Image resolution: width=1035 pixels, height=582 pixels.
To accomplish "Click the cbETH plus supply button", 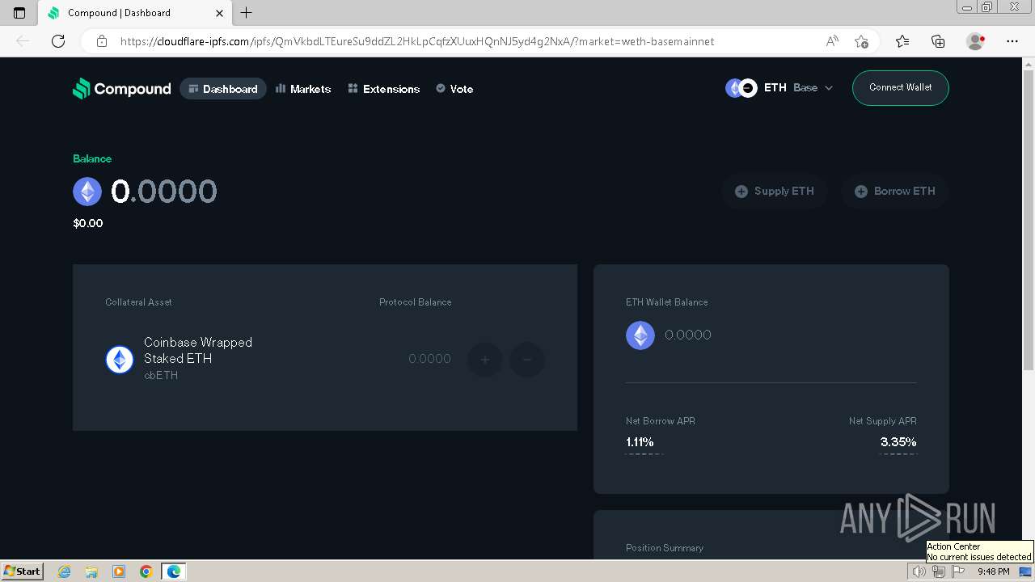I will (x=485, y=360).
